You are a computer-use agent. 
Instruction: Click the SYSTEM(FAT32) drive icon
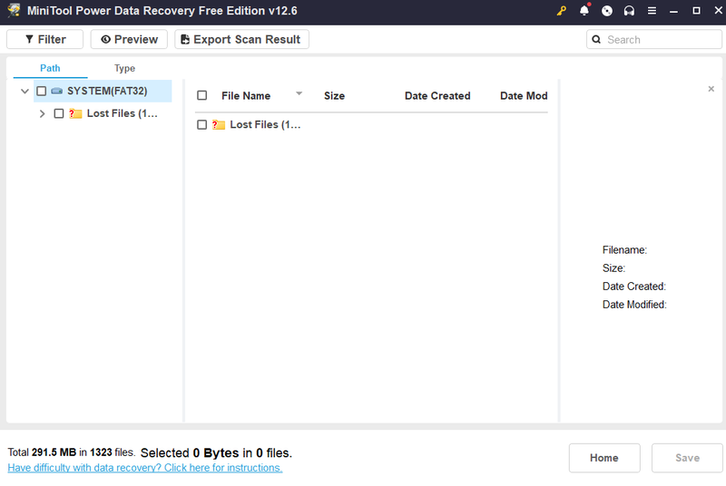[57, 91]
